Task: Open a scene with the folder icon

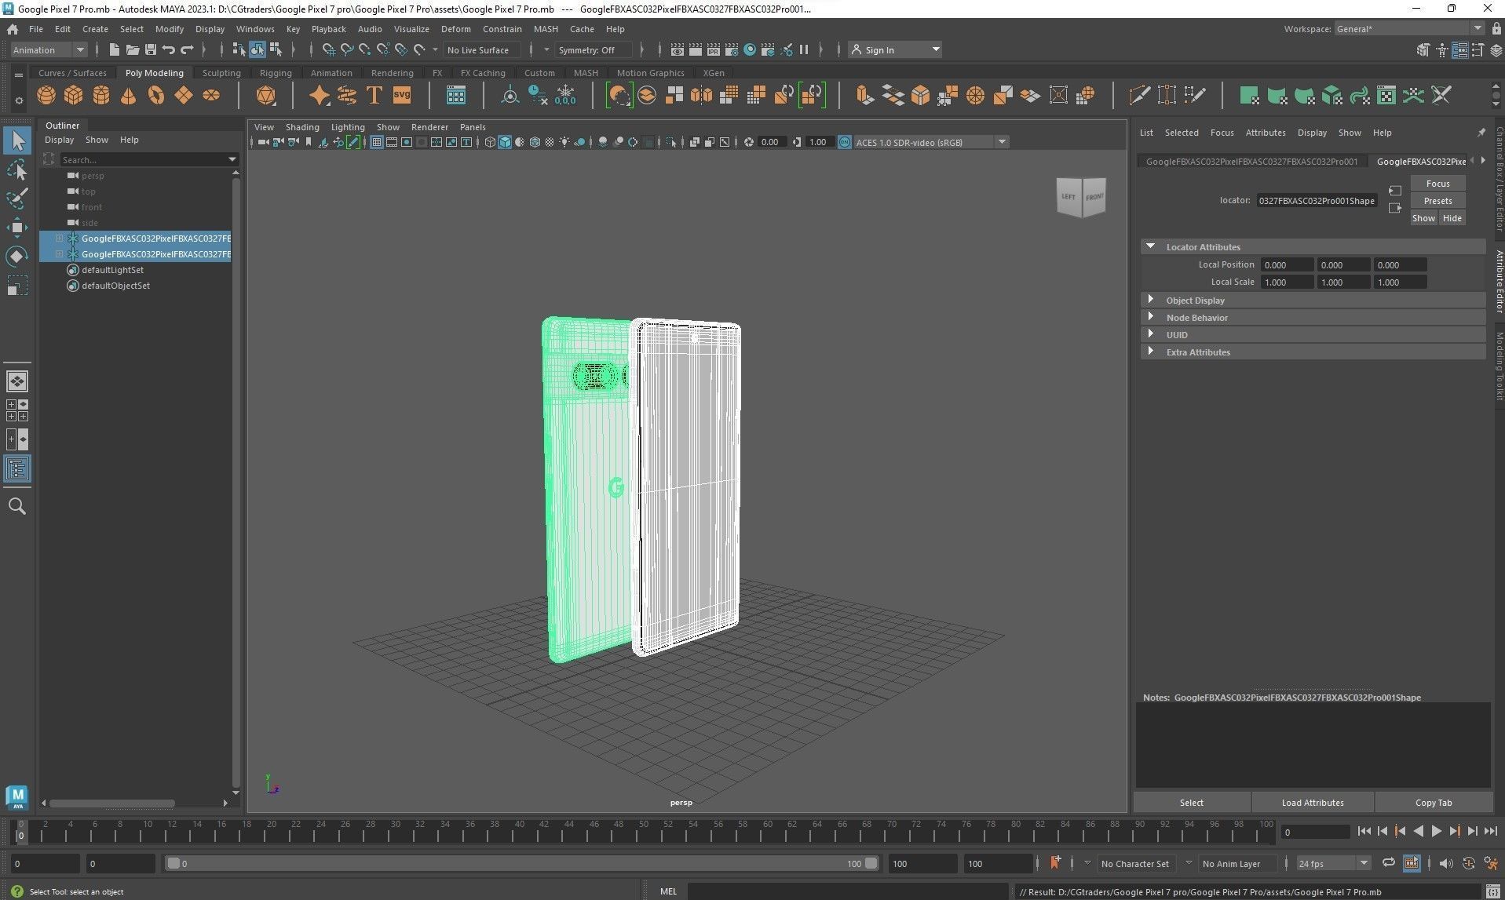Action: 133,50
